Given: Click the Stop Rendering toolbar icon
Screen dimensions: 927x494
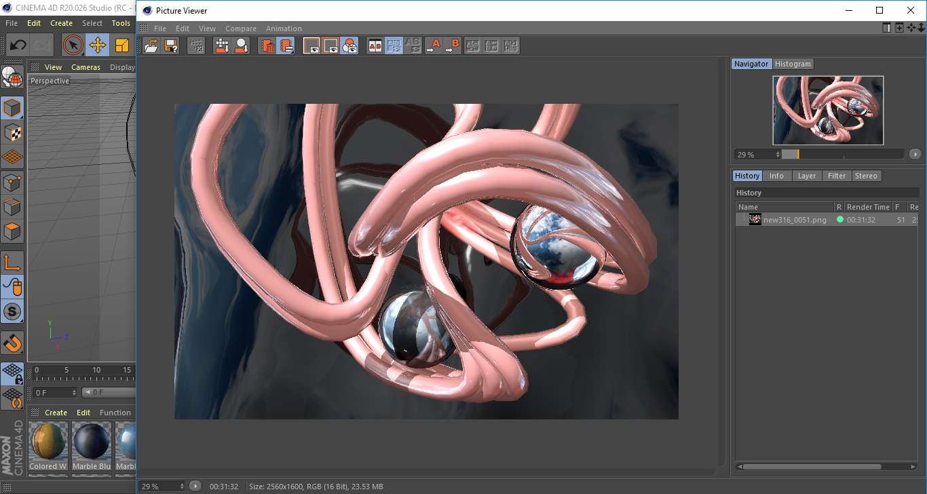Looking at the screenshot, I should tap(196, 46).
